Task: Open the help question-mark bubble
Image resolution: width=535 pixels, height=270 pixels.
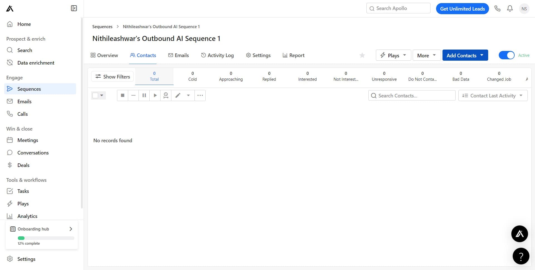Action: [521, 256]
